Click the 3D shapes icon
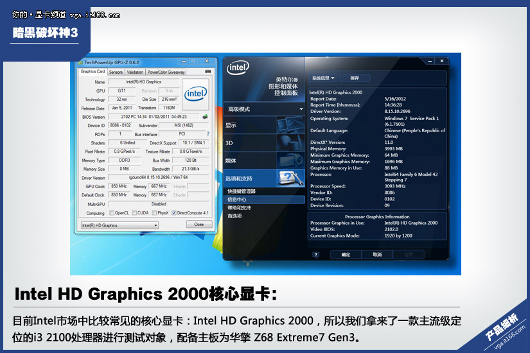Screen dimensions: 530x353 pyautogui.click(x=290, y=142)
